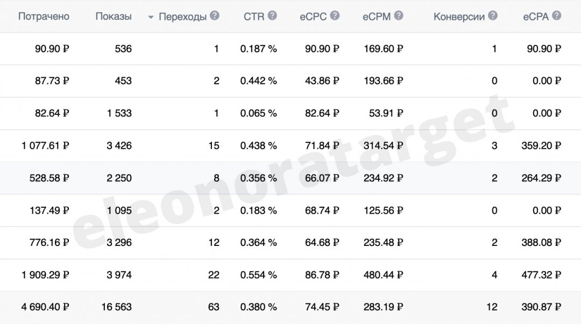Click the 480.44 ₽ eCPM value
Image resolution: width=581 pixels, height=327 pixels.
coord(383,275)
